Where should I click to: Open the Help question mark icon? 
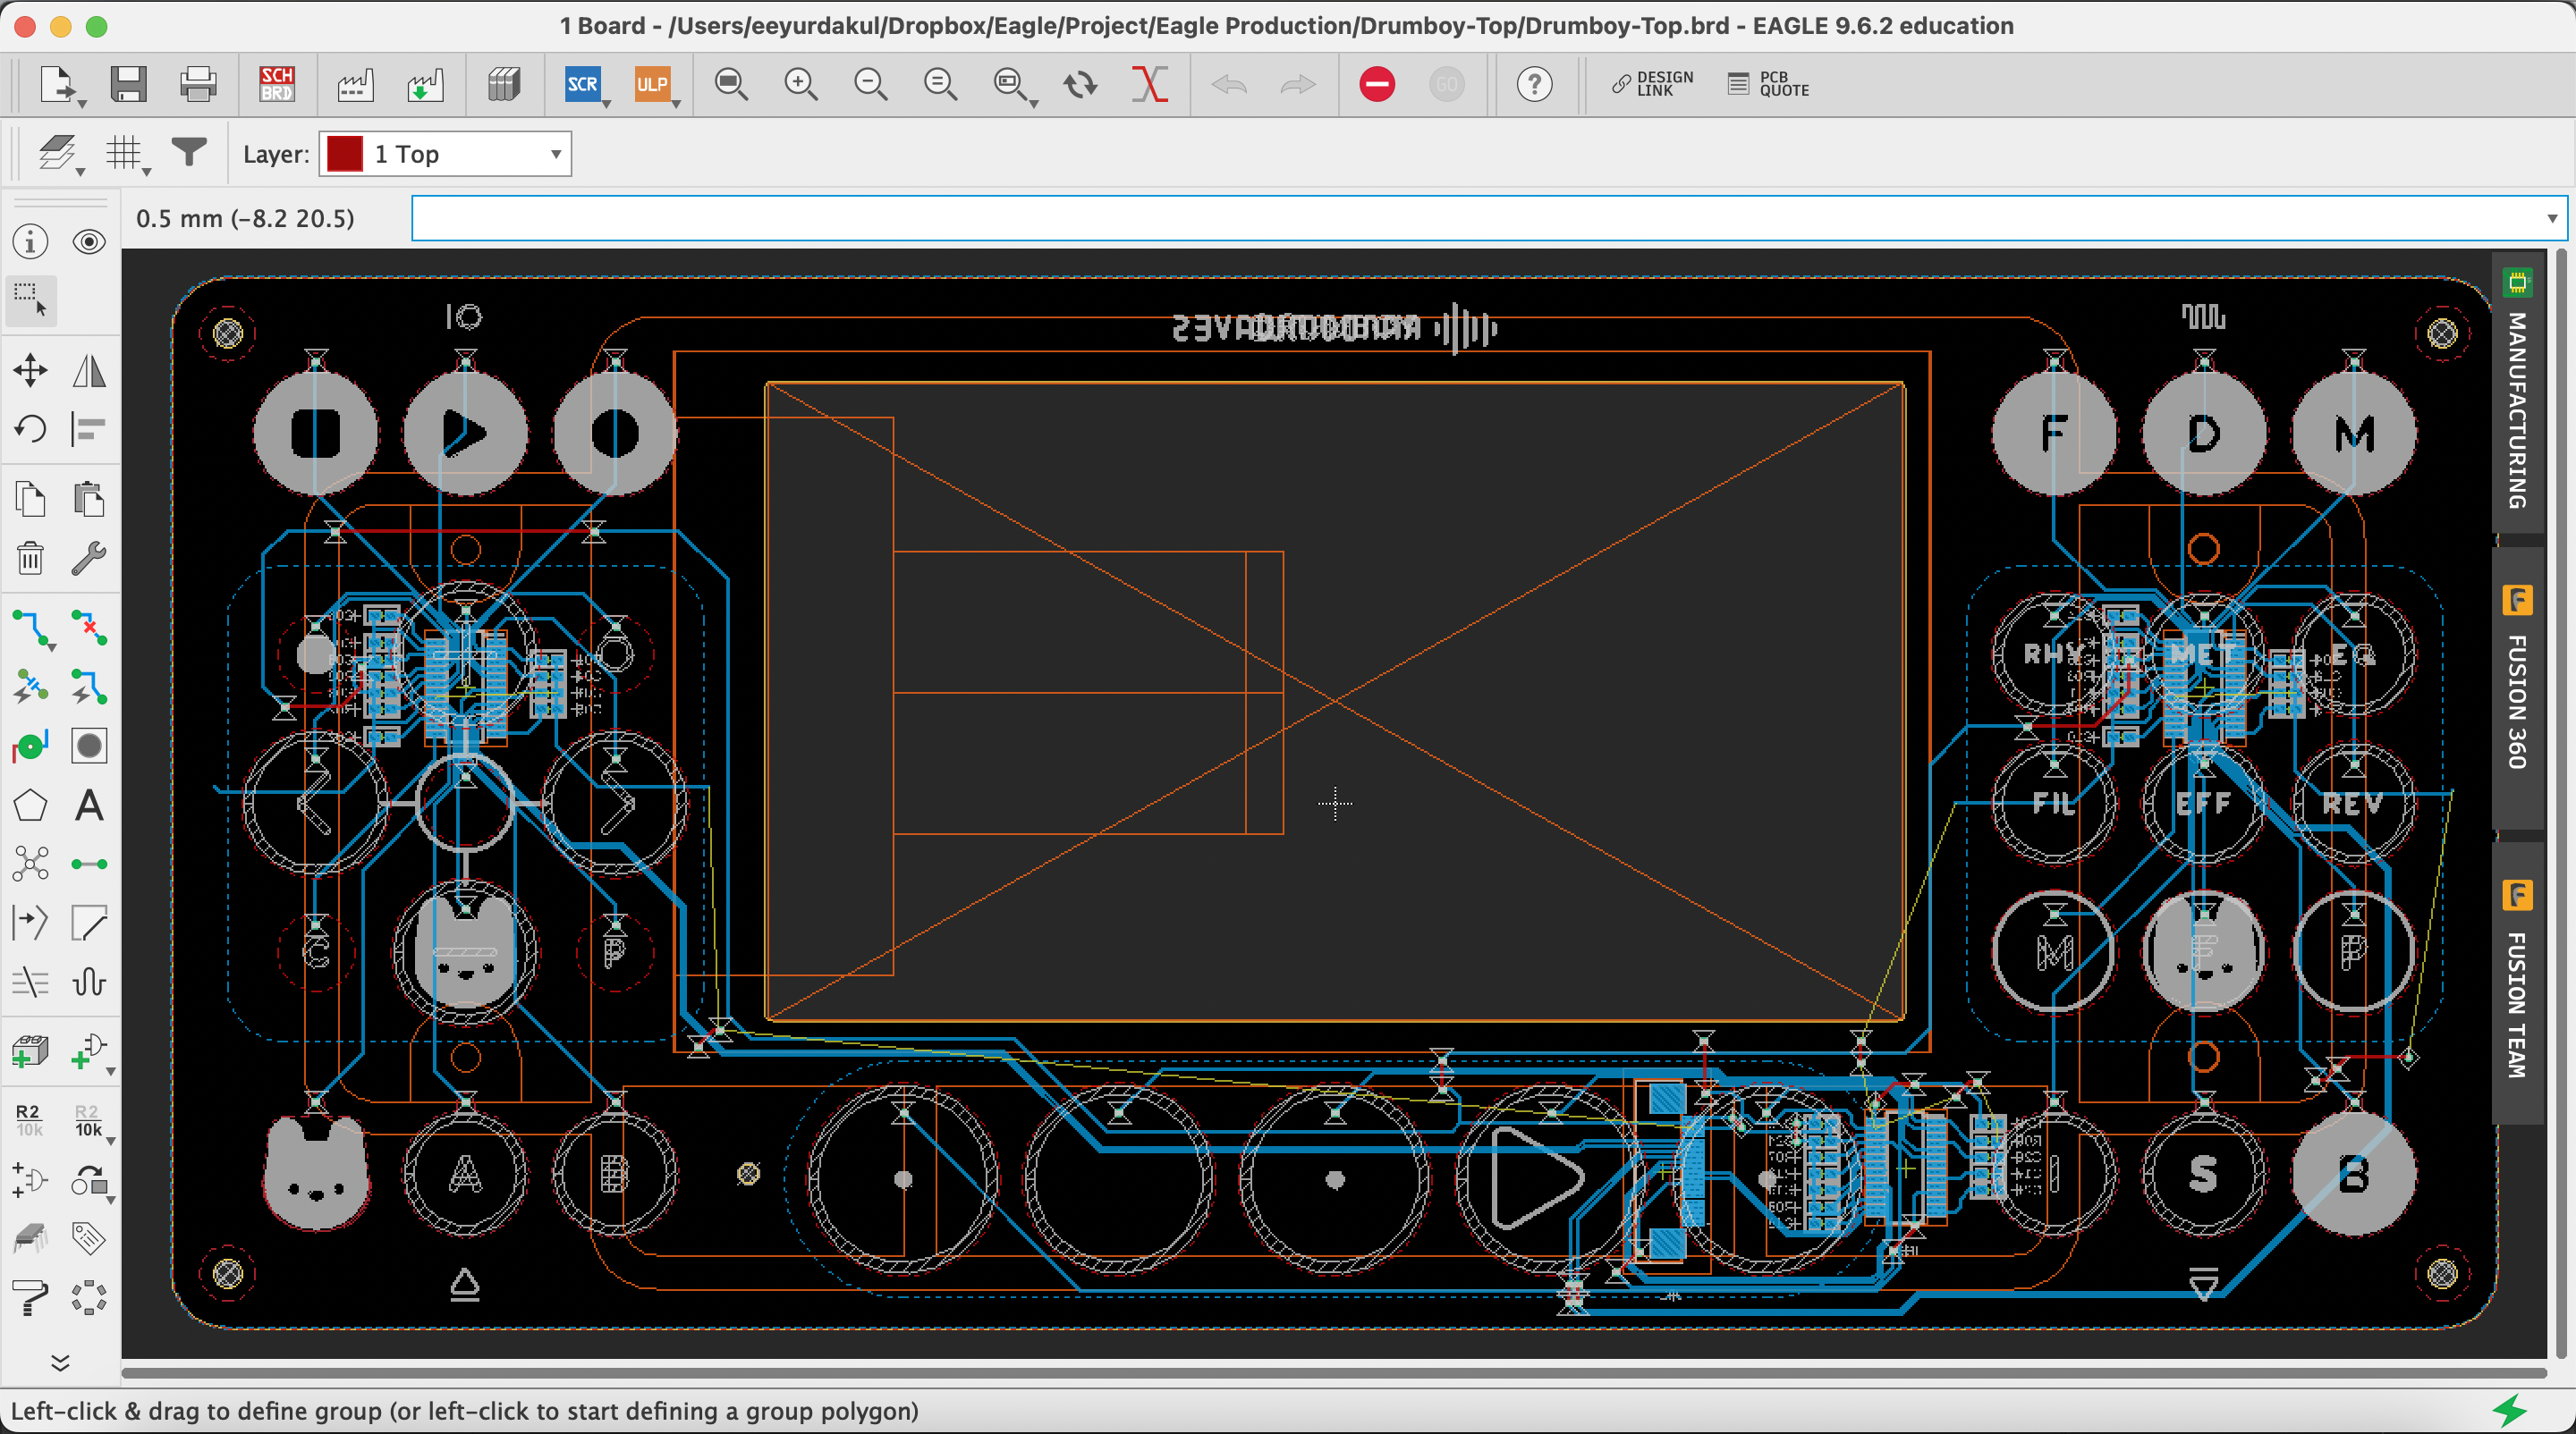(1534, 85)
